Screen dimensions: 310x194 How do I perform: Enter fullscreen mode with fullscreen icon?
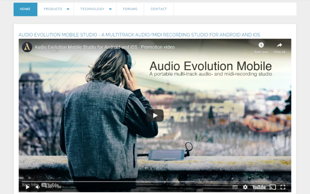tap(283, 187)
